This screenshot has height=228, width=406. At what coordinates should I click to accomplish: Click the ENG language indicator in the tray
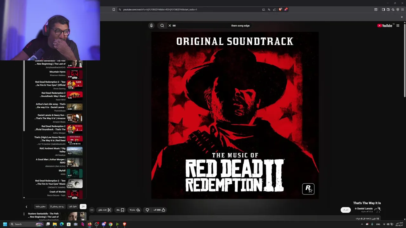point(378,224)
